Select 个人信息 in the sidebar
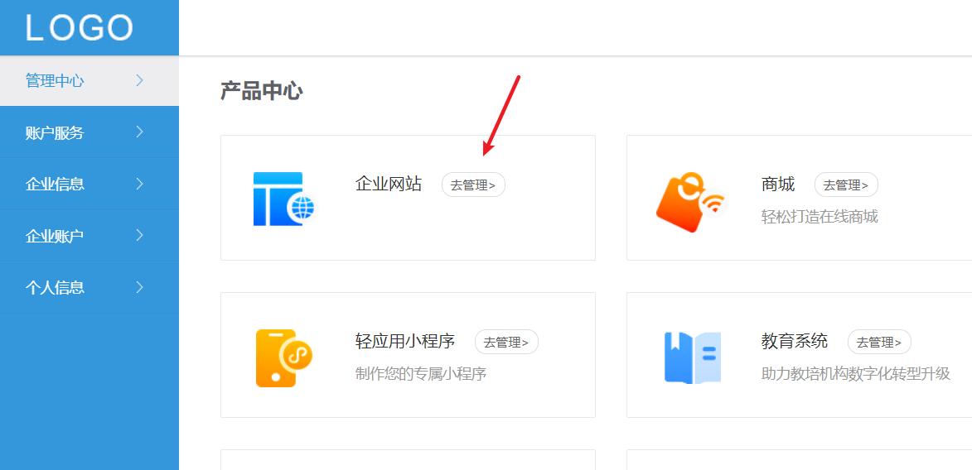Viewport: 972px width, 470px height. 89,287
